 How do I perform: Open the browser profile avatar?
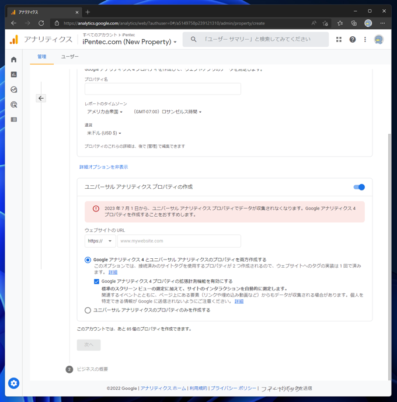368,23
